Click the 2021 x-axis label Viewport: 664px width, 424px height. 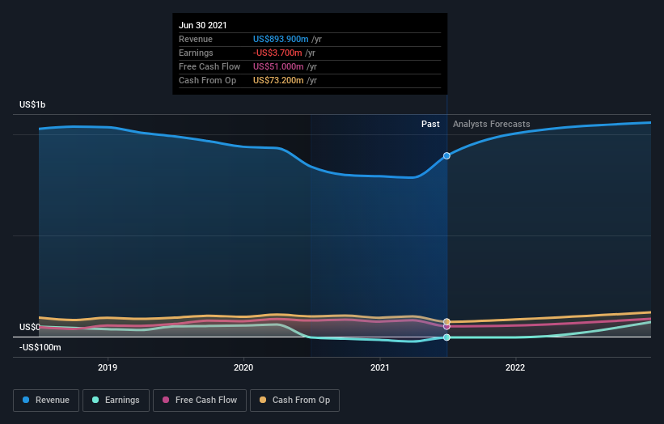coord(380,367)
